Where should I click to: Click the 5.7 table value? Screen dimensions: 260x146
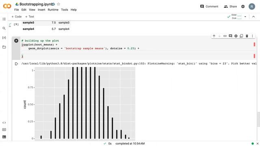point(54,29)
